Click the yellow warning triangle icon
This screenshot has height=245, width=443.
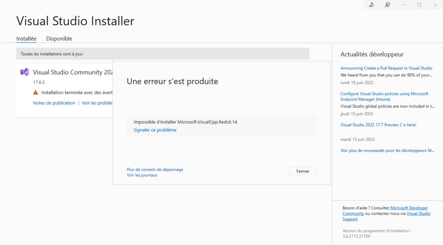tap(35, 92)
